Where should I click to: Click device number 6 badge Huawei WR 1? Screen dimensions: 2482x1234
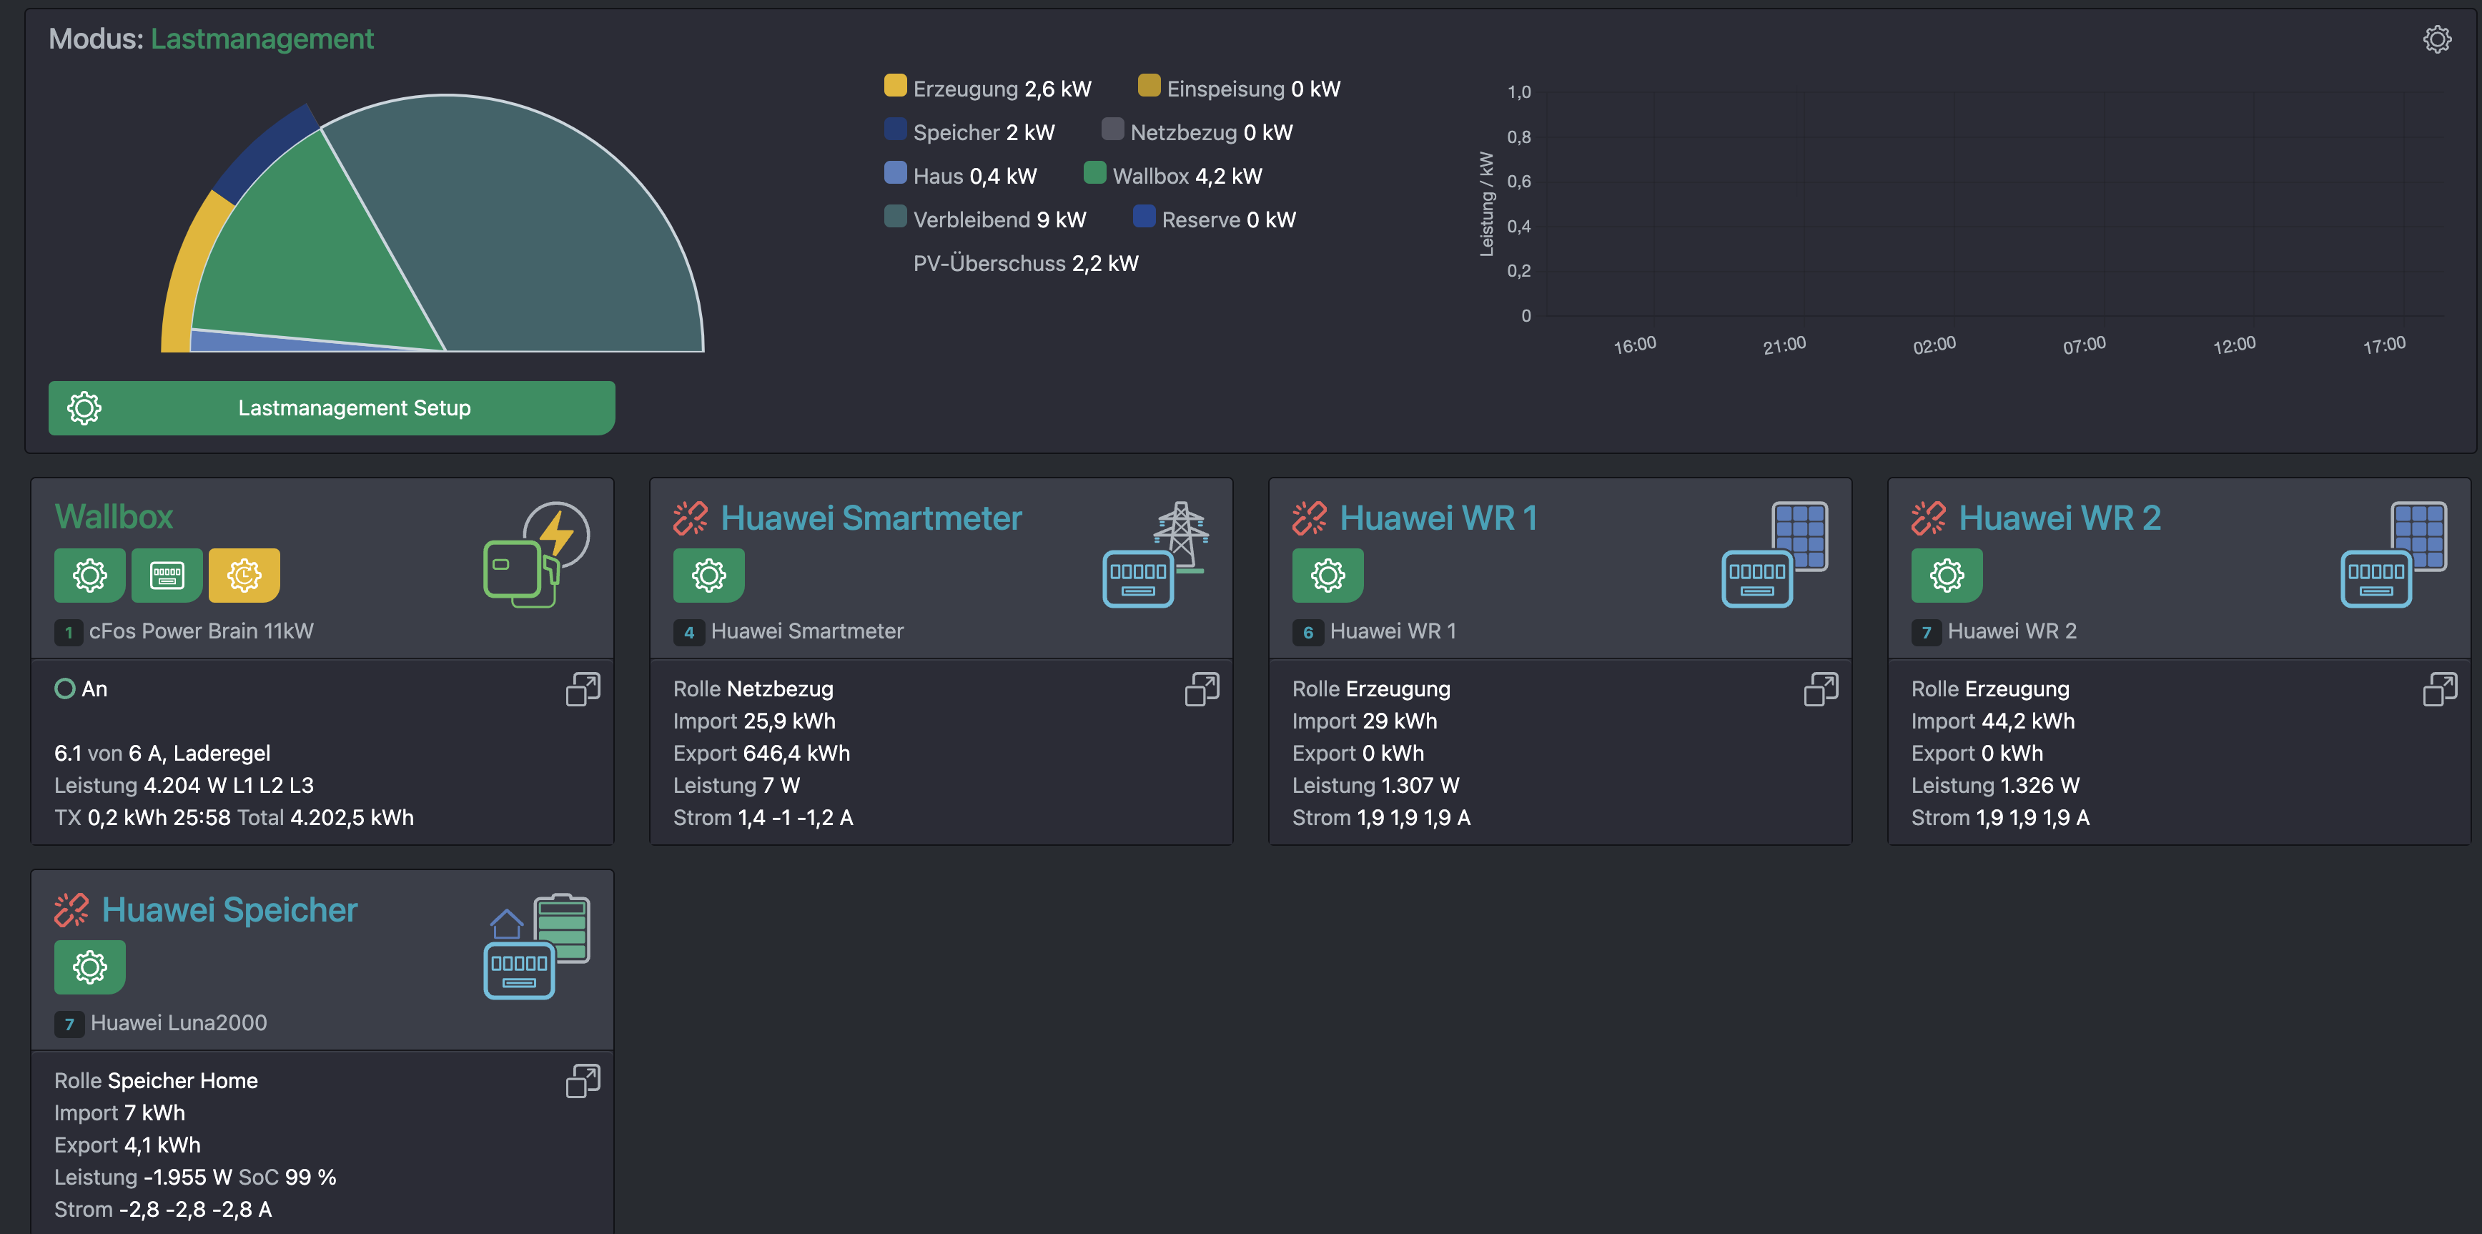pyautogui.click(x=1307, y=633)
